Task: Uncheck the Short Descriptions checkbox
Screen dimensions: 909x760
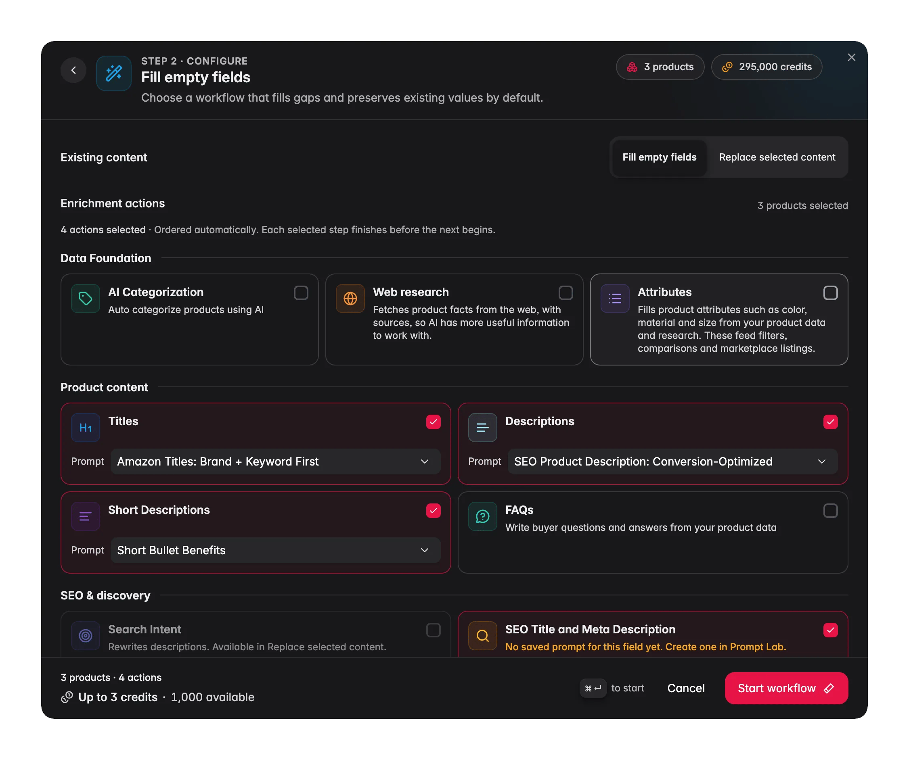Action: (x=433, y=511)
